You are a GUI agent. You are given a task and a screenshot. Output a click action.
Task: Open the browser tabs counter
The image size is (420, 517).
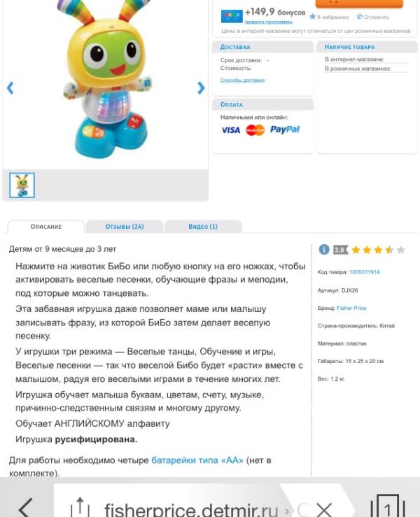coord(388,506)
